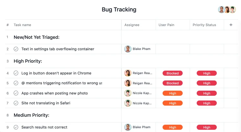
Task: Click Blake Pham avatar on Search results task
Action: point(128,127)
